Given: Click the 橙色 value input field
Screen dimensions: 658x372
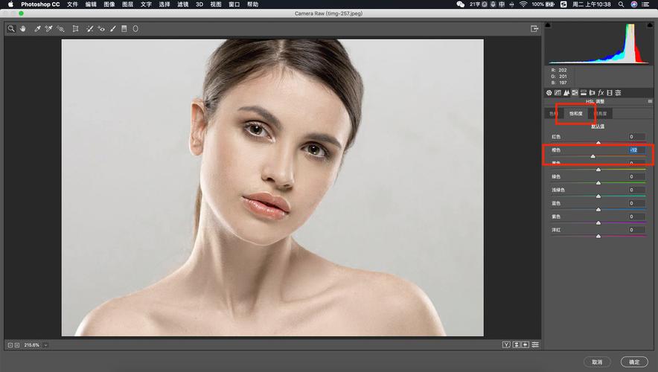Looking at the screenshot, I should 636,150.
